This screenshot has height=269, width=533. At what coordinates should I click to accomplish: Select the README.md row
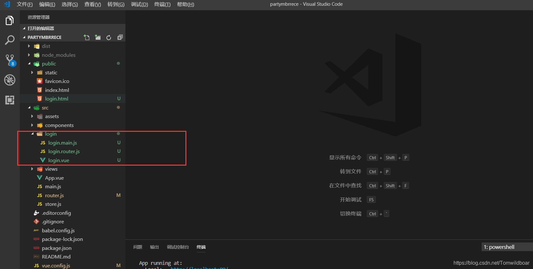click(73, 257)
